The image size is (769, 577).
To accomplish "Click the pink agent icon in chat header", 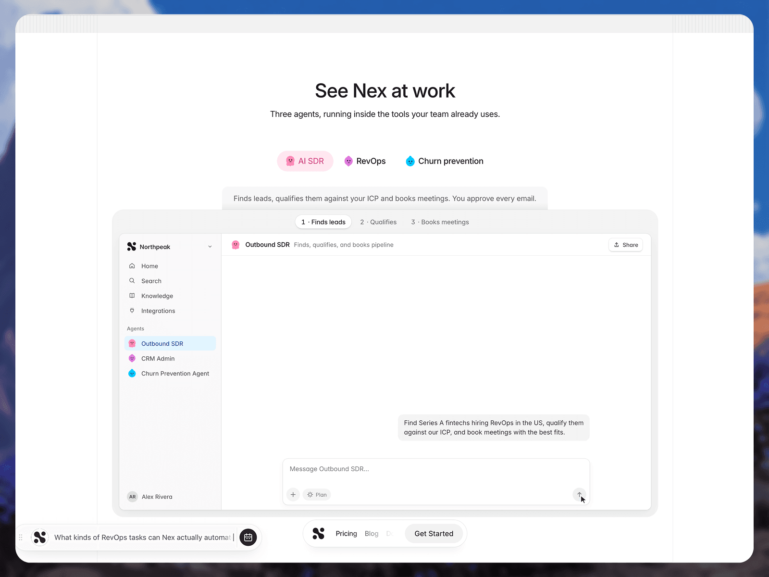I will tap(236, 245).
